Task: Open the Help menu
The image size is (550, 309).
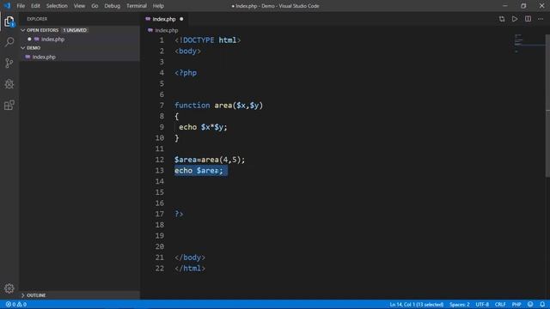Action: [x=158, y=6]
